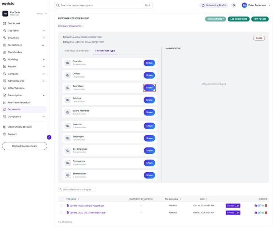
Task: Edit the Eqvista_ASC 718_Final Report row
Action: [259, 213]
